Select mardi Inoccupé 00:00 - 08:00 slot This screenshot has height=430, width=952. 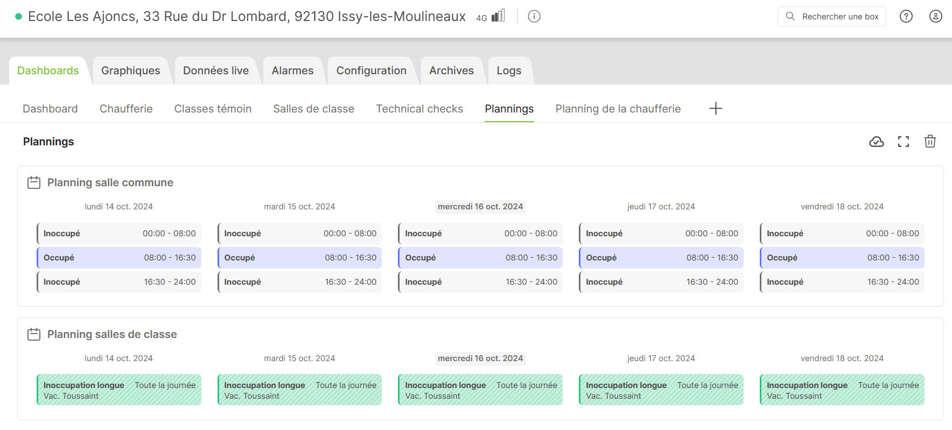[x=299, y=234]
